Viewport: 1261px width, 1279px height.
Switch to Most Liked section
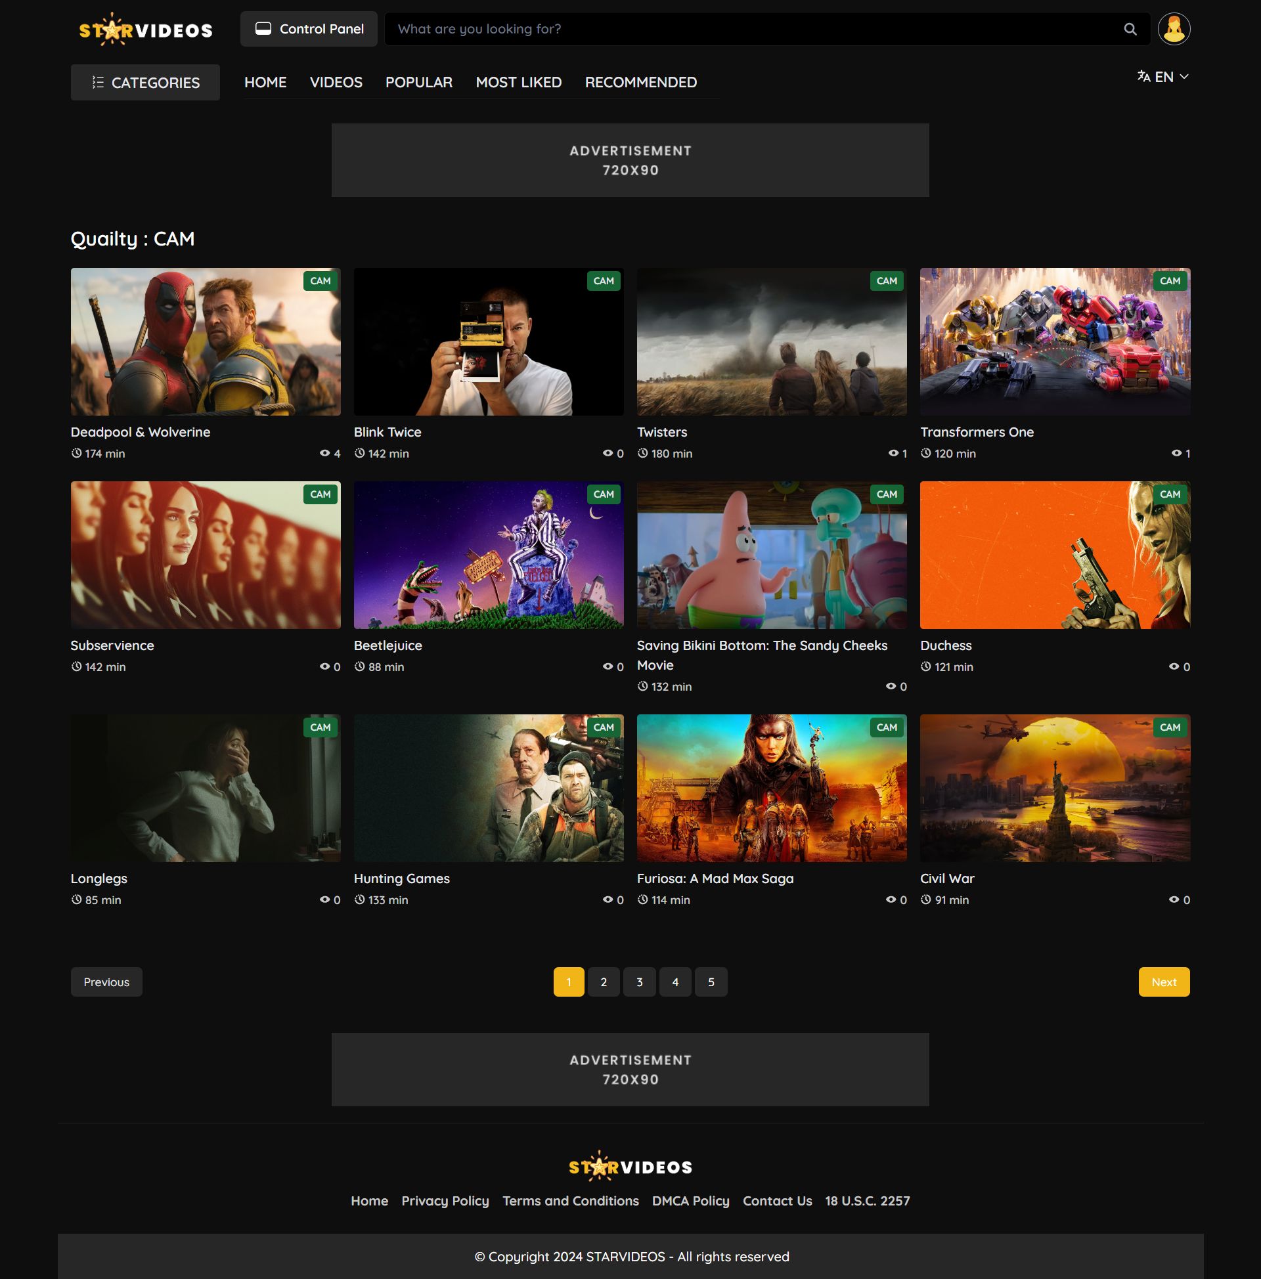coord(519,82)
